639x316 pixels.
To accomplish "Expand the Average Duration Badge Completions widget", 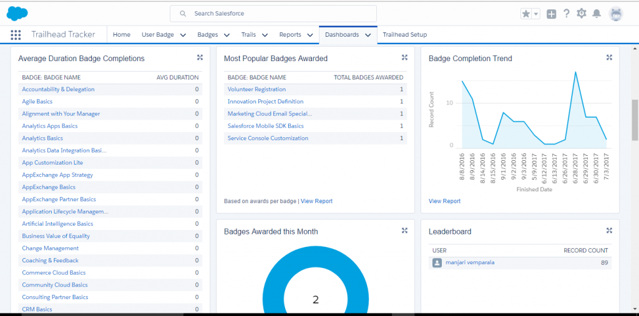I will (200, 57).
